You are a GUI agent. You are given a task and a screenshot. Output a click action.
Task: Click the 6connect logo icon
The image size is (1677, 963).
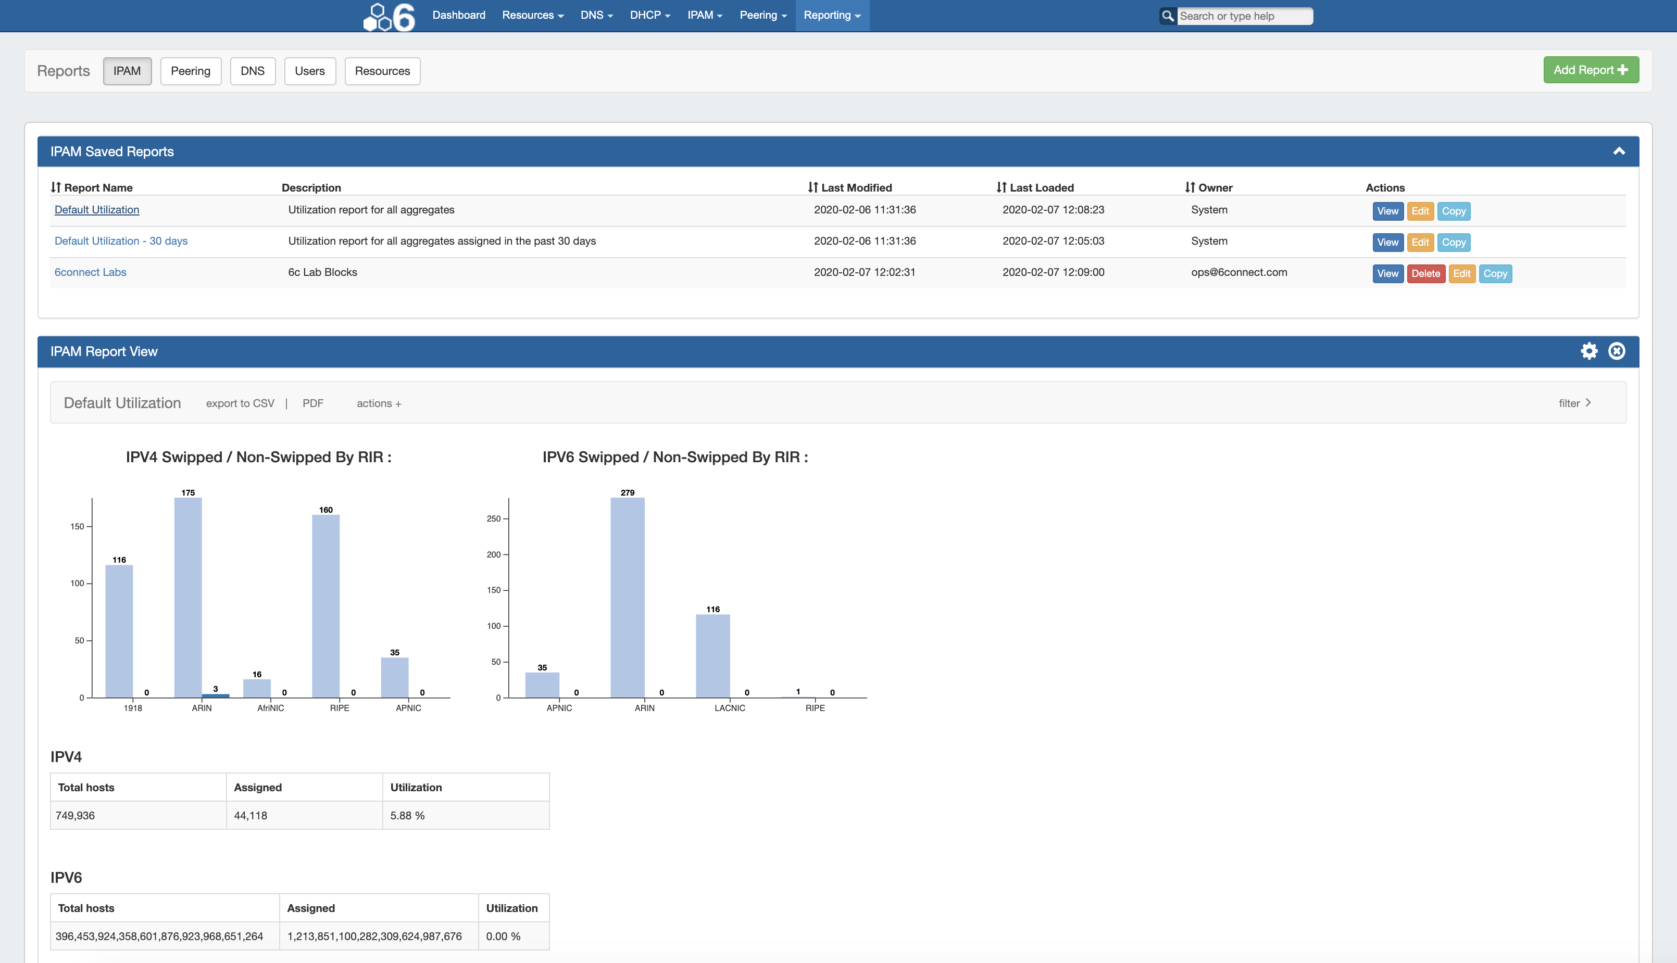[389, 16]
